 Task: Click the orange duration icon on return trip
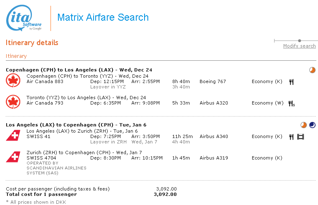[x=304, y=125]
